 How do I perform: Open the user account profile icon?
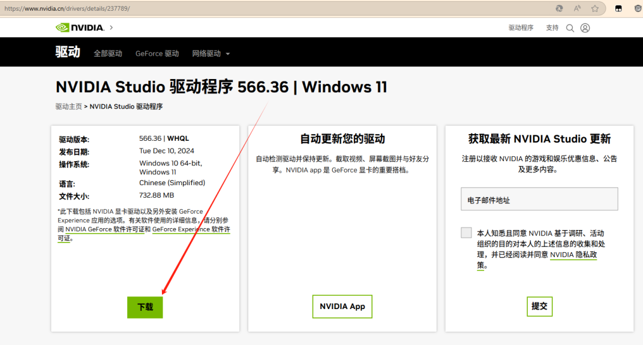(x=585, y=28)
